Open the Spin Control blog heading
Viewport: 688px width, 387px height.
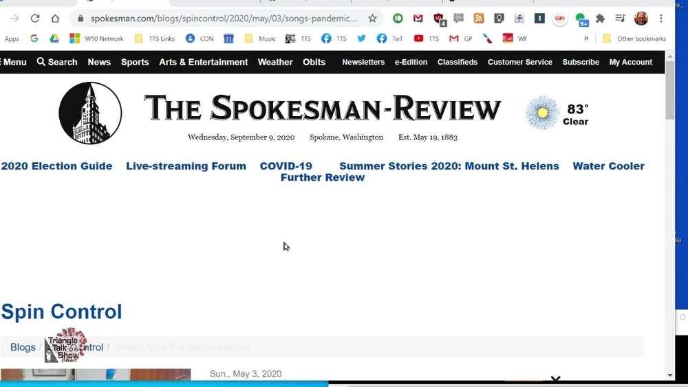pos(61,311)
